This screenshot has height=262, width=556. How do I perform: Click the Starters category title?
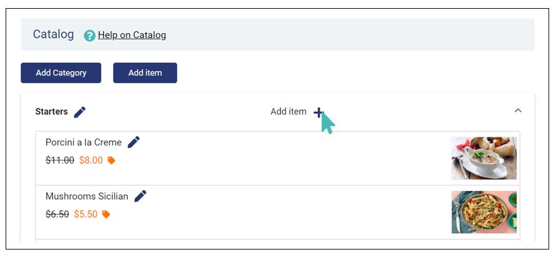coord(51,112)
